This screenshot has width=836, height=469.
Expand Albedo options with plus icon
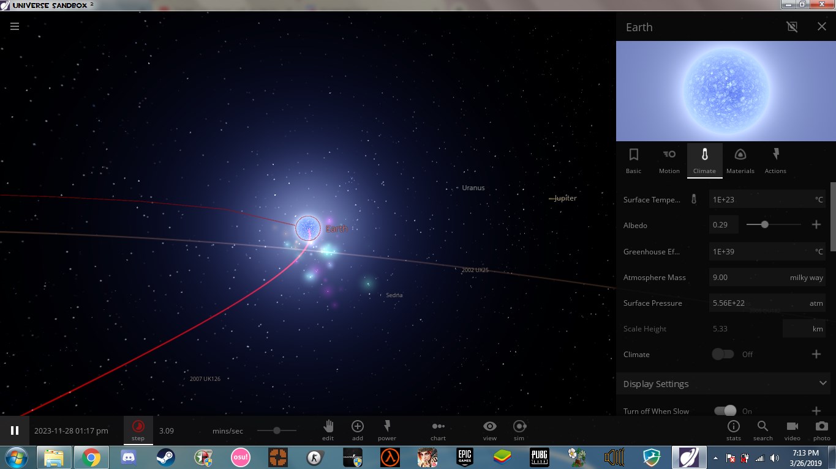click(x=816, y=225)
